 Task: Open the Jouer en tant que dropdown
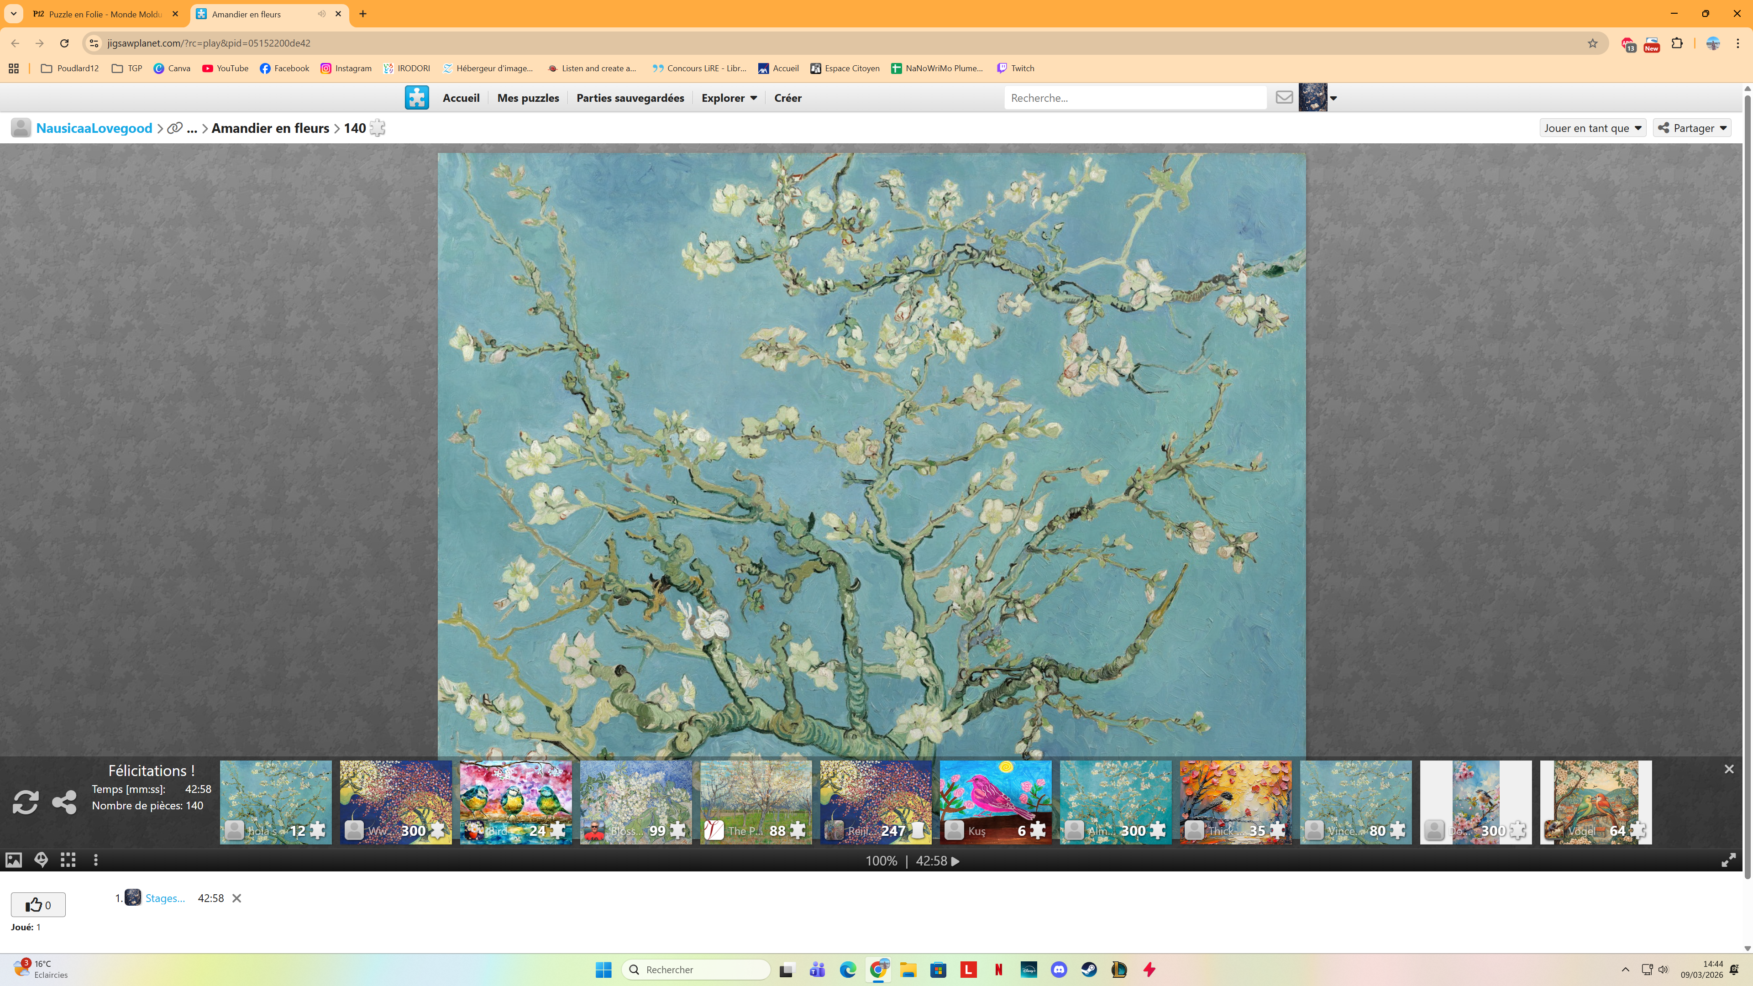(x=1592, y=128)
